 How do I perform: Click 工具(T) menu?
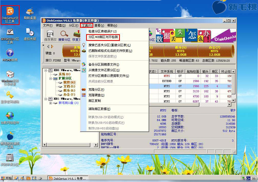(87, 26)
